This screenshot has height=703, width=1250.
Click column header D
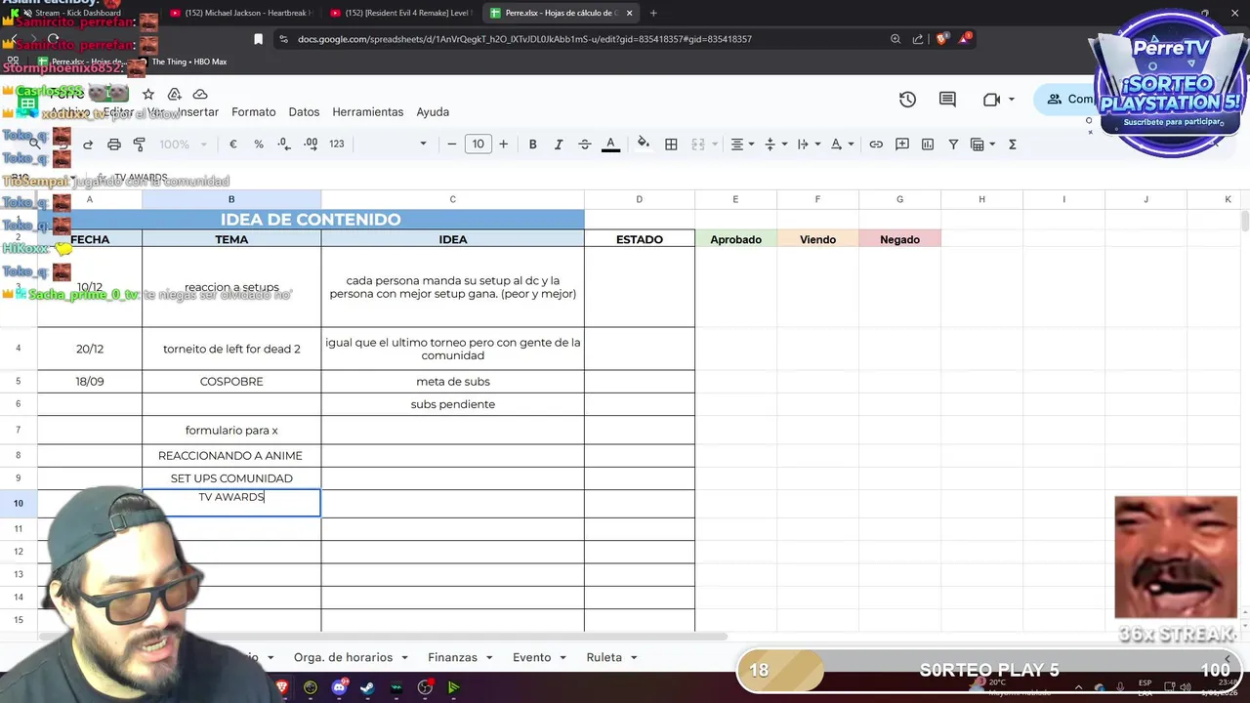640,199
